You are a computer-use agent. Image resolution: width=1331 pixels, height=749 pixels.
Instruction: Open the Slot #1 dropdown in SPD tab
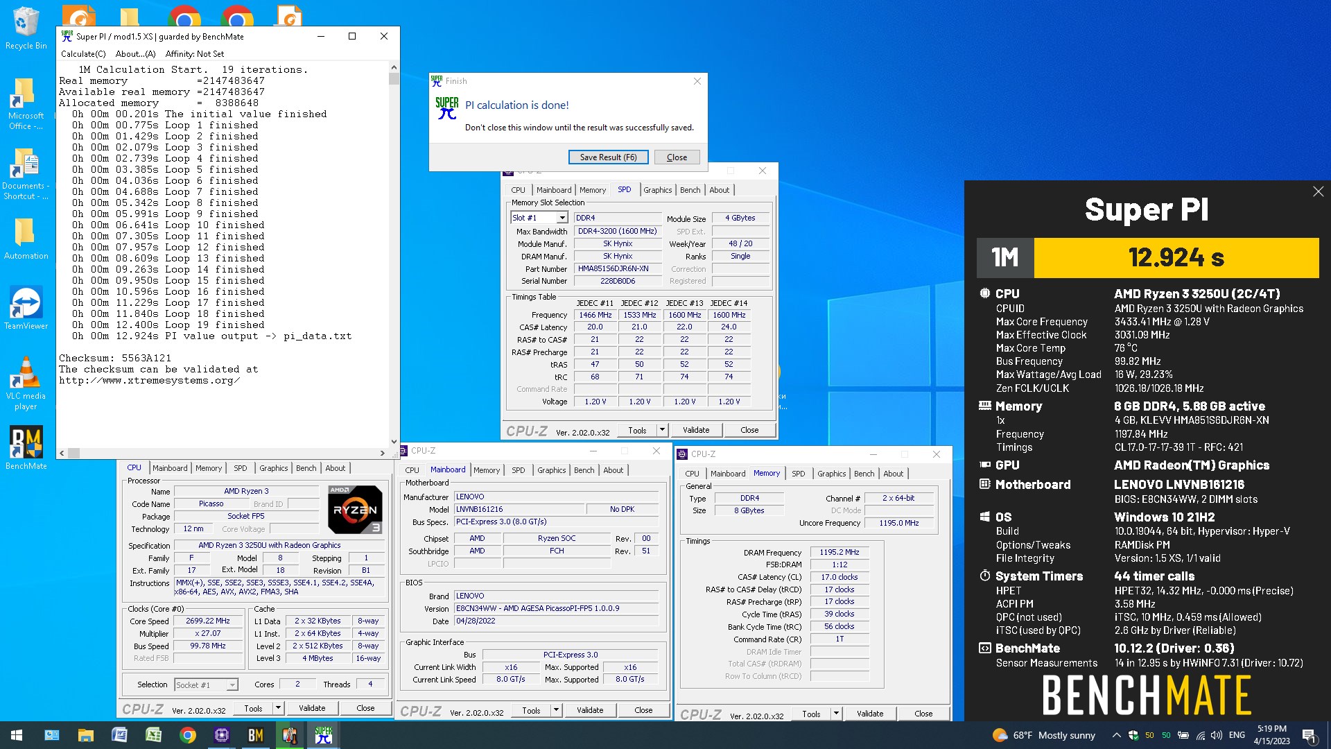click(x=562, y=218)
